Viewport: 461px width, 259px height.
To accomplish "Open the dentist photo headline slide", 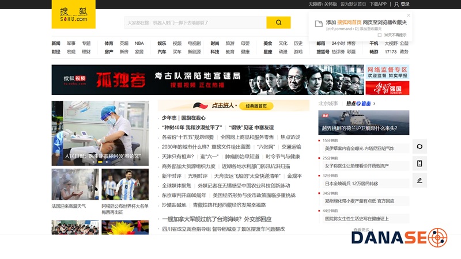I will 100,134.
